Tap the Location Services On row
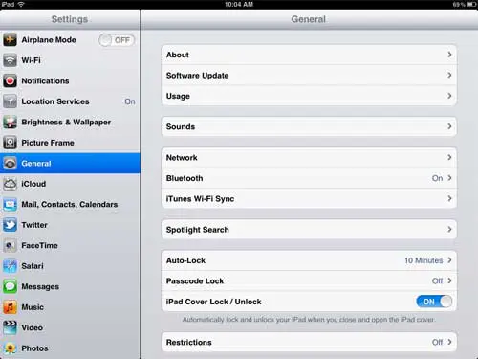Viewport: 478px width, 359px height. [x=70, y=101]
